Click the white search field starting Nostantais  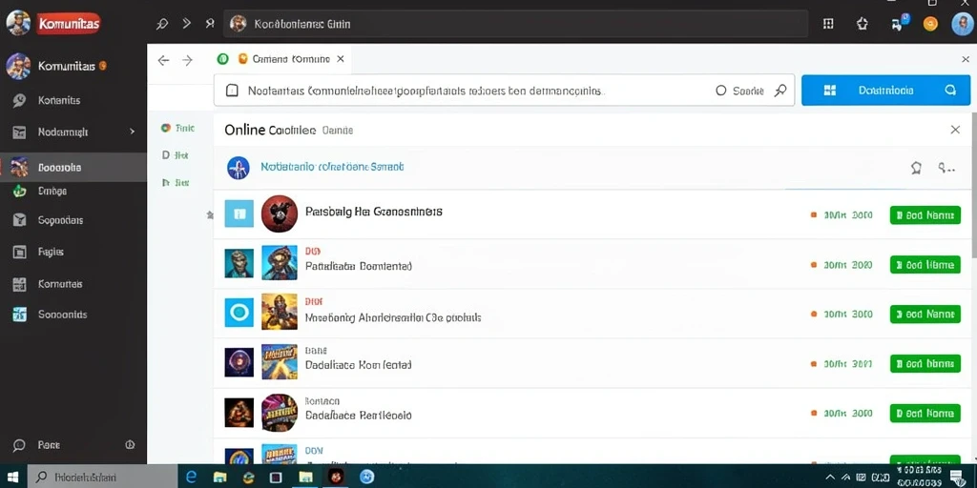[x=504, y=91]
